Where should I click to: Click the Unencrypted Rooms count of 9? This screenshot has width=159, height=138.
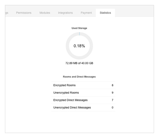point(112,93)
